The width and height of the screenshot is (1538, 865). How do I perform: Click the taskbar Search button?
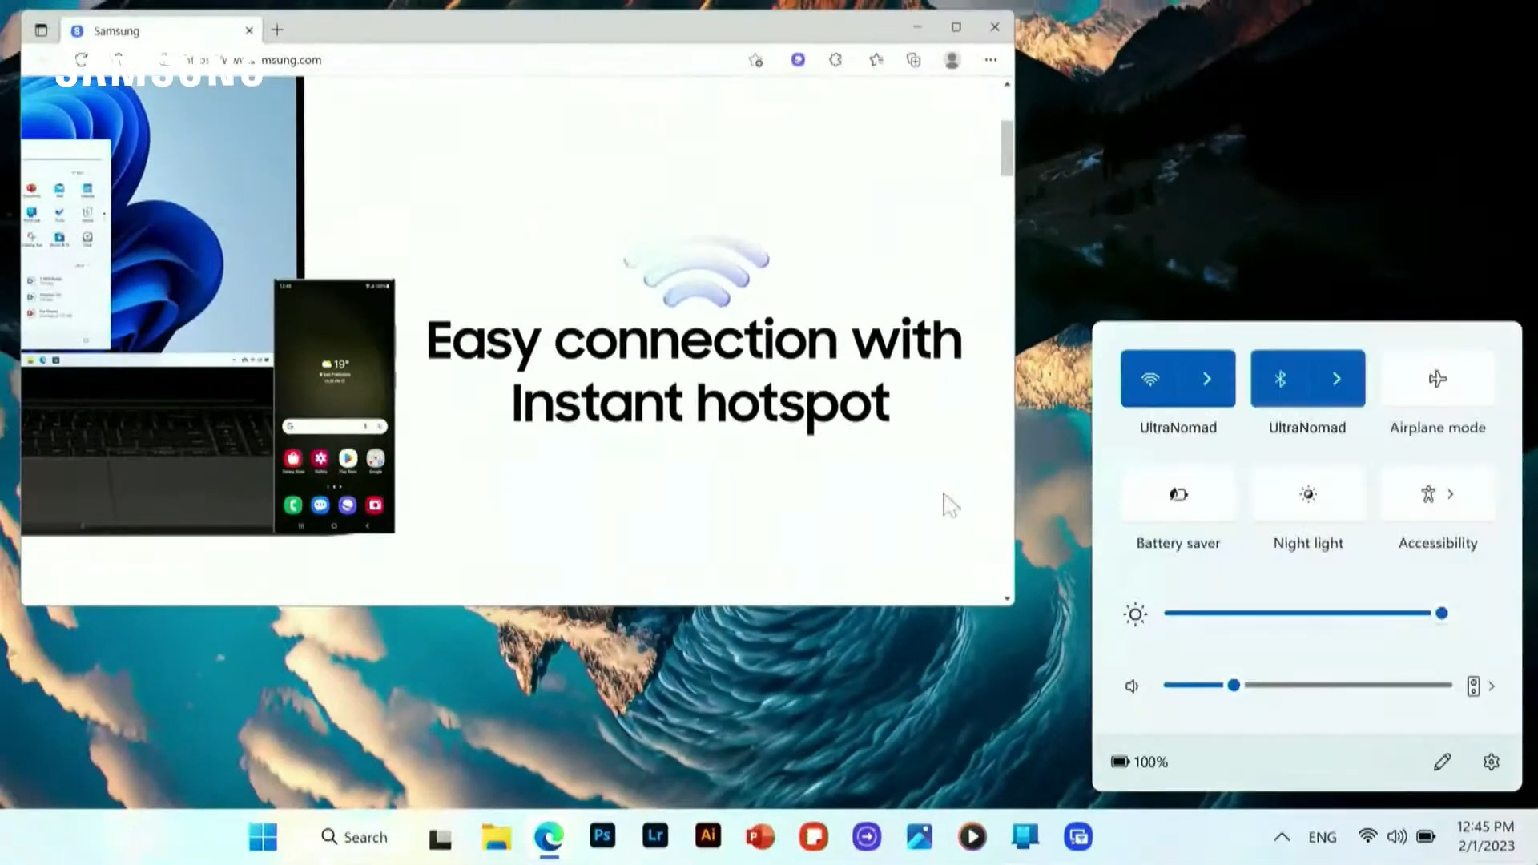[354, 837]
